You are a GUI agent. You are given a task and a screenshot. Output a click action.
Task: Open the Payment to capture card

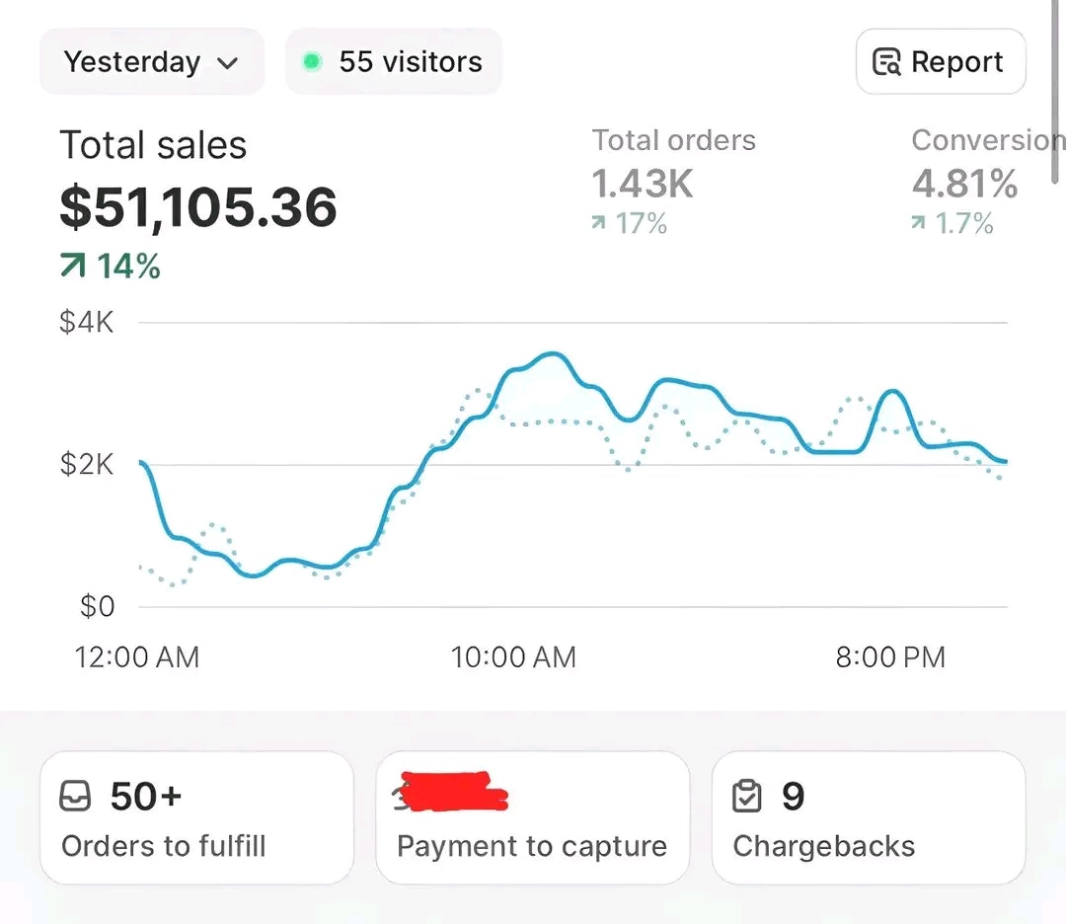pyautogui.click(x=532, y=818)
